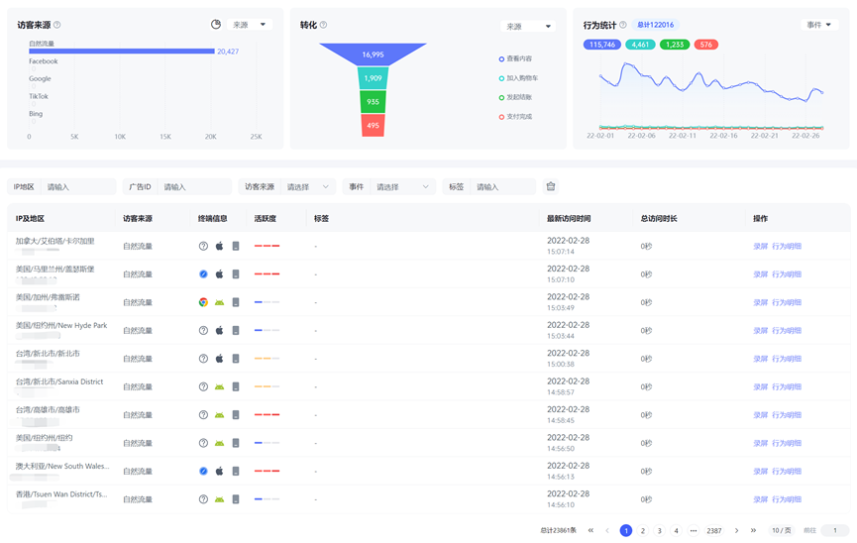Screen dimensions: 857x543
Task: Expand more pages ellipsis button
Action: (694, 530)
